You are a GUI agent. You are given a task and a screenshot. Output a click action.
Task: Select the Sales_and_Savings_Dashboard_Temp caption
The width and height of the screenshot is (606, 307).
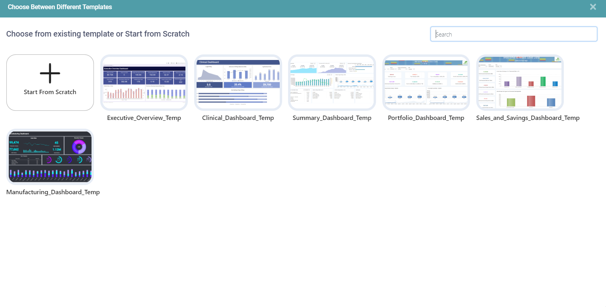point(528,118)
